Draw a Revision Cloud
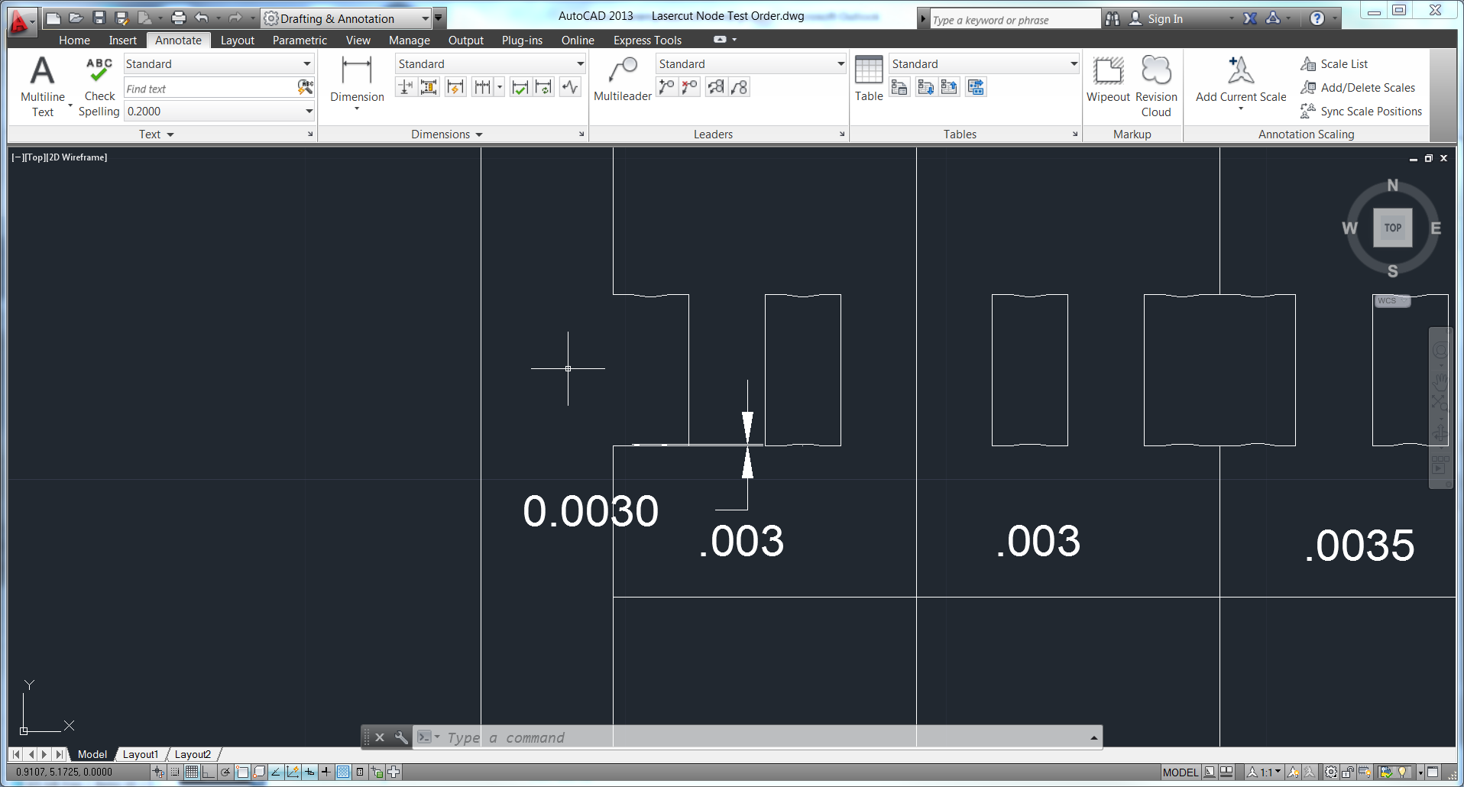Image resolution: width=1464 pixels, height=787 pixels. (x=1156, y=86)
